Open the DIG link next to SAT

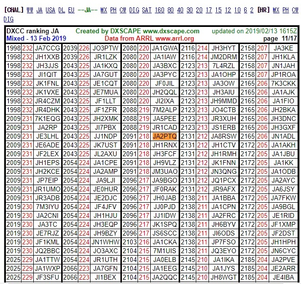click(134, 10)
